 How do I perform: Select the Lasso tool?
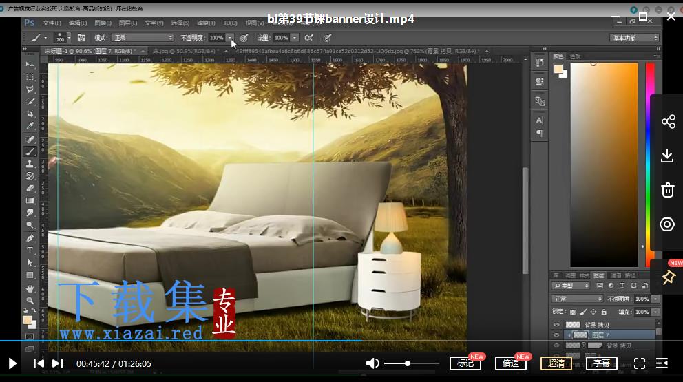tap(30, 89)
